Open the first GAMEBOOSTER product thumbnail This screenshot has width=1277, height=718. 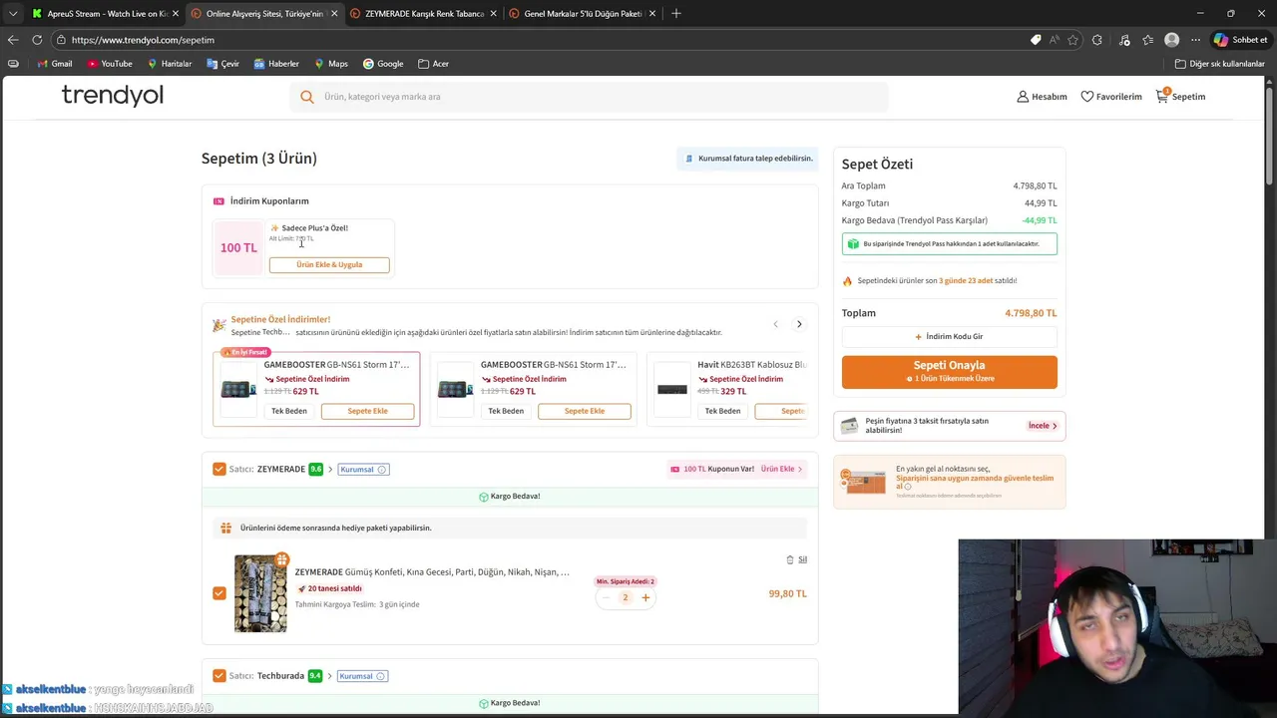click(238, 389)
